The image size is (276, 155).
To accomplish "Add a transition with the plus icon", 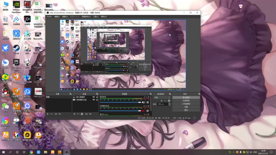I will coord(161,101).
